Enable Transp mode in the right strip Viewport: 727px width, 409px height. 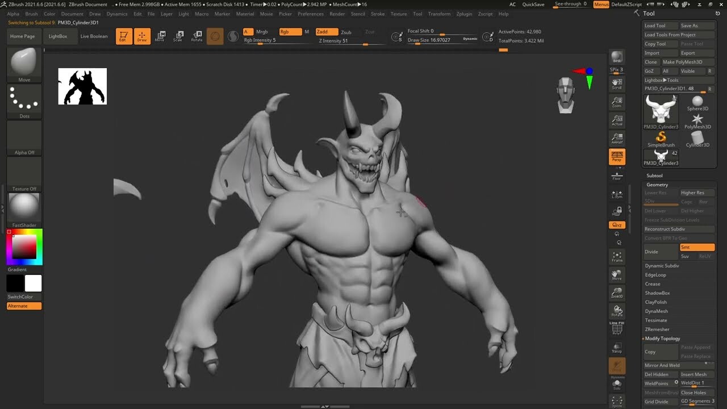[x=617, y=347]
